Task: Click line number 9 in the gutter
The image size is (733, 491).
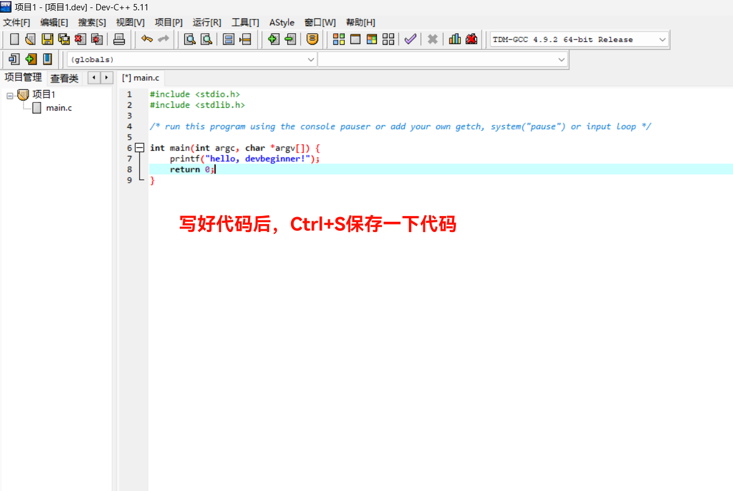Action: point(129,180)
